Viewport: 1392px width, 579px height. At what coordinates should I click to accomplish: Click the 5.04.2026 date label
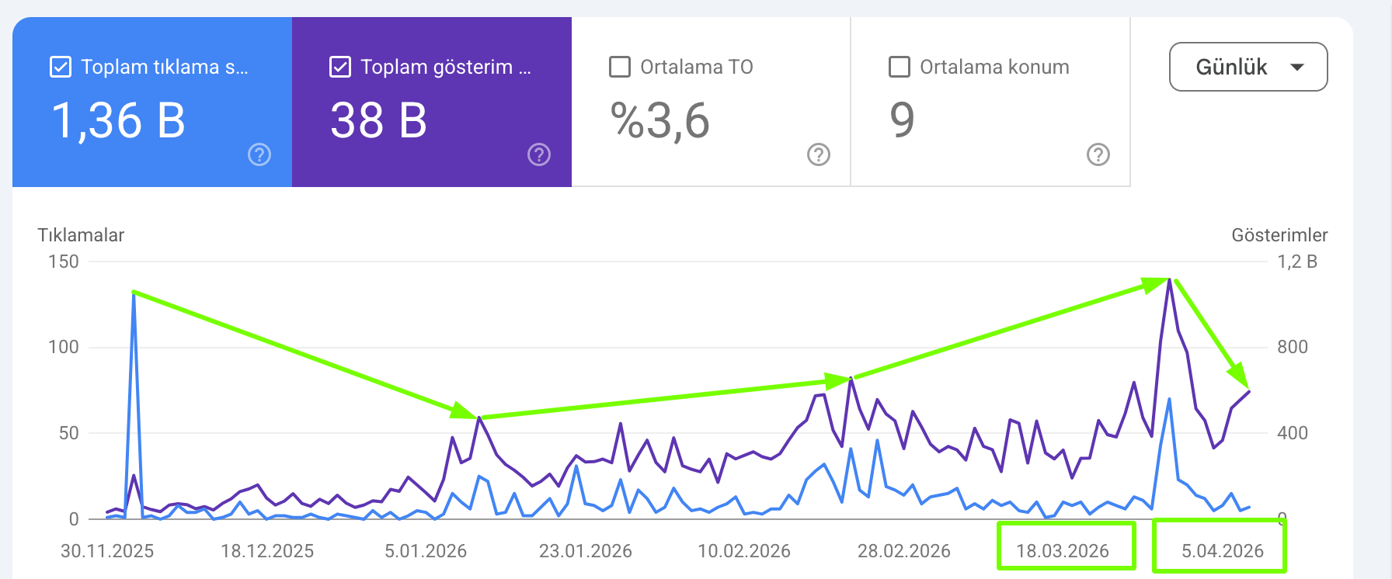click(1223, 551)
